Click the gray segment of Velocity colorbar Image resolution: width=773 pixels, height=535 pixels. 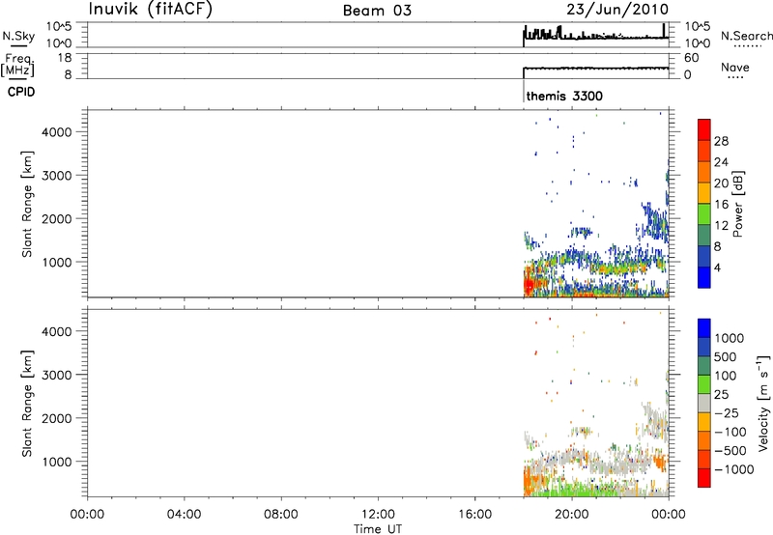(704, 403)
